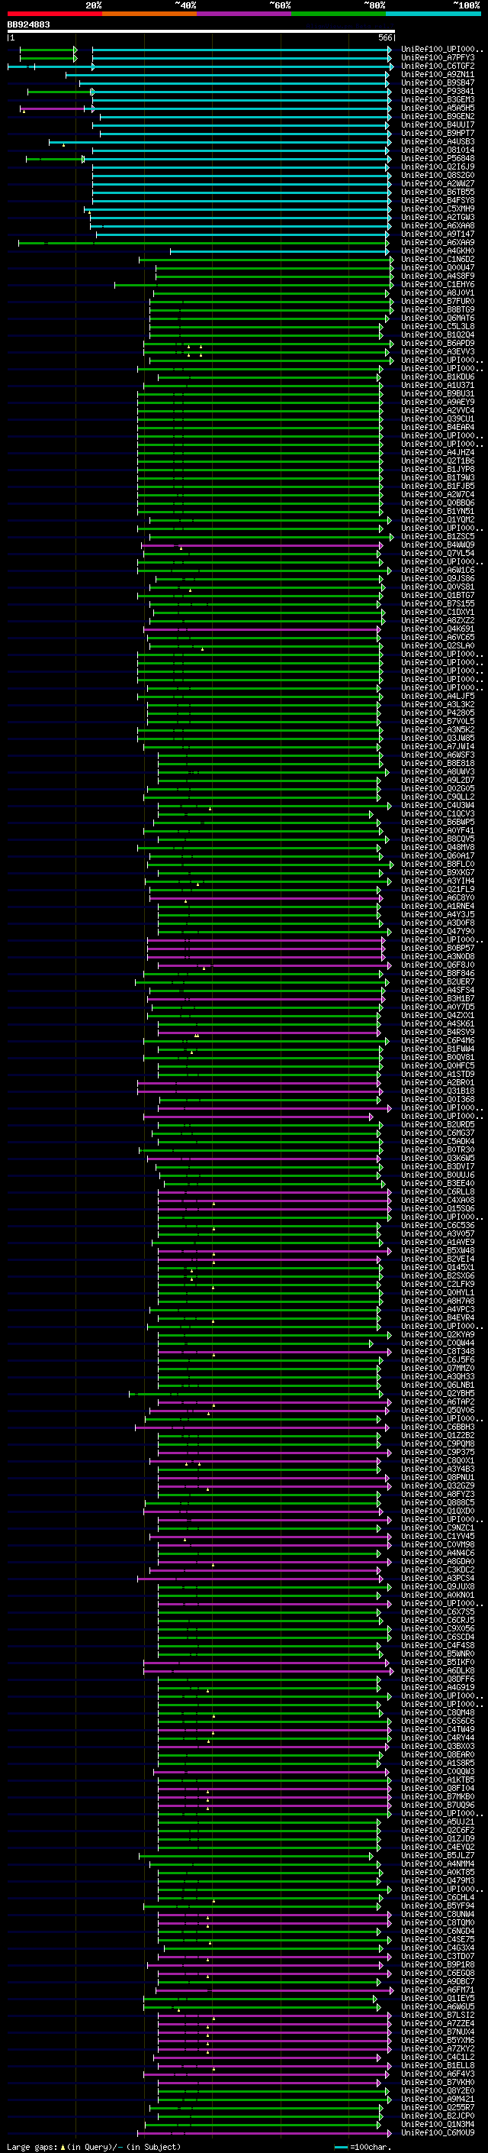Viewport: 488px width, 2153px height.
Task: Select hit UniRef100_B1T9W3
Action: coord(438,478)
